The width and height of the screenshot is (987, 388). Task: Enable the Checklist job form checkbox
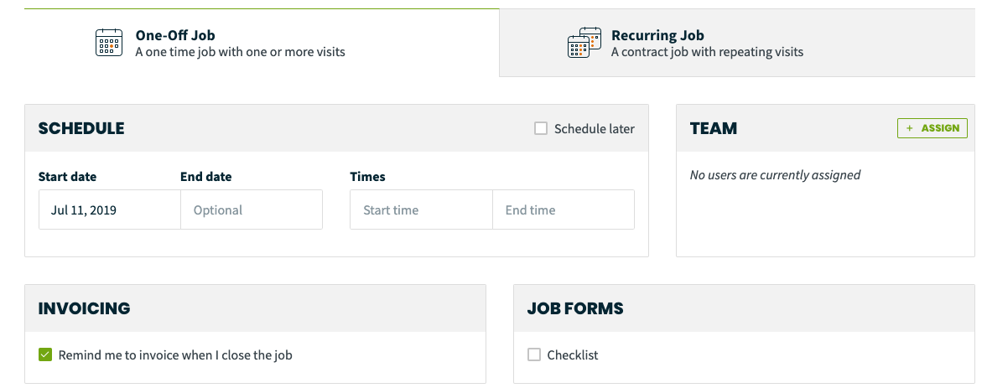click(534, 354)
